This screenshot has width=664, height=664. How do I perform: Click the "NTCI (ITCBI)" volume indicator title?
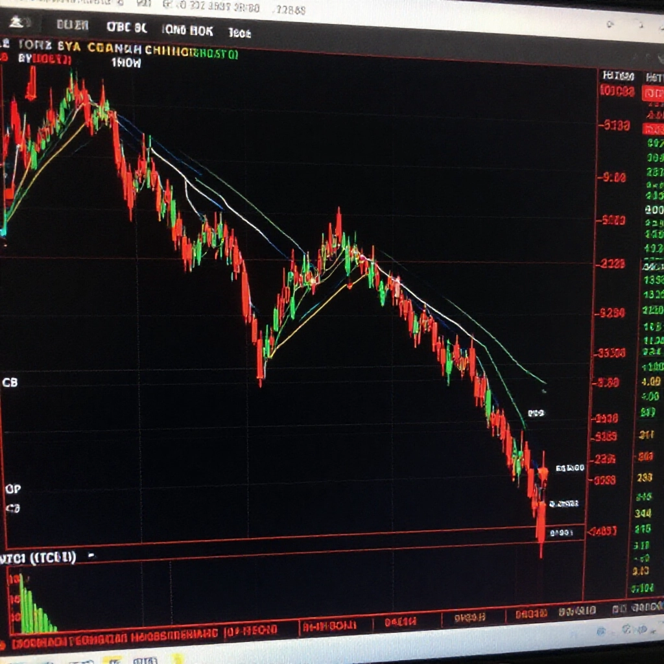click(x=38, y=558)
